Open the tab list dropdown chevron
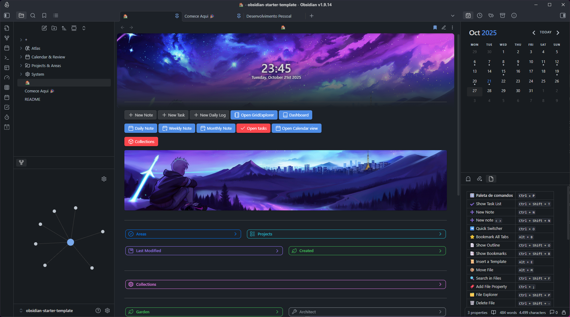 tap(453, 16)
